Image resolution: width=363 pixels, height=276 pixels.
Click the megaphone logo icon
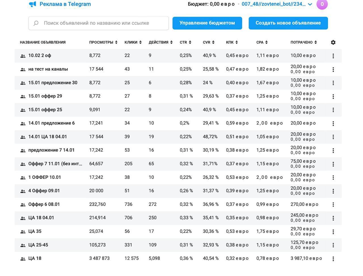click(33, 4)
